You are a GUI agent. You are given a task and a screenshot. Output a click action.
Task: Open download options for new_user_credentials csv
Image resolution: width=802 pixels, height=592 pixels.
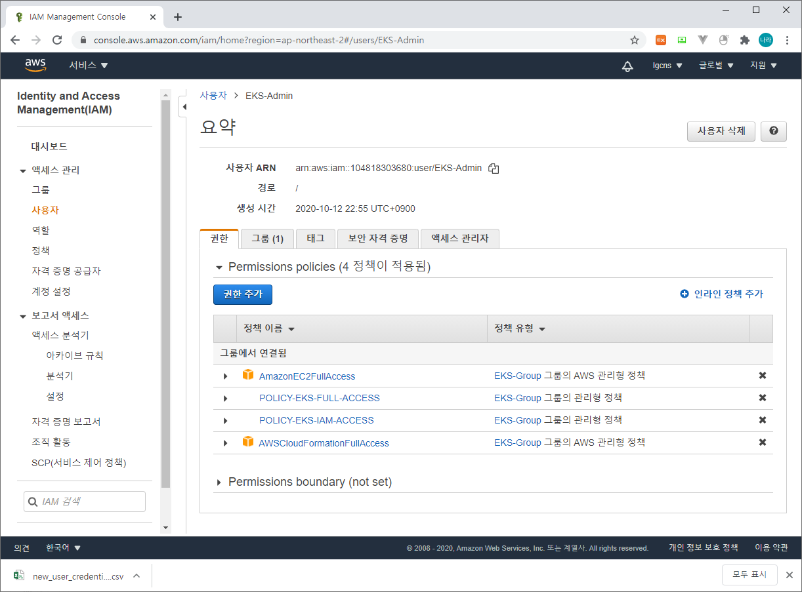[137, 576]
